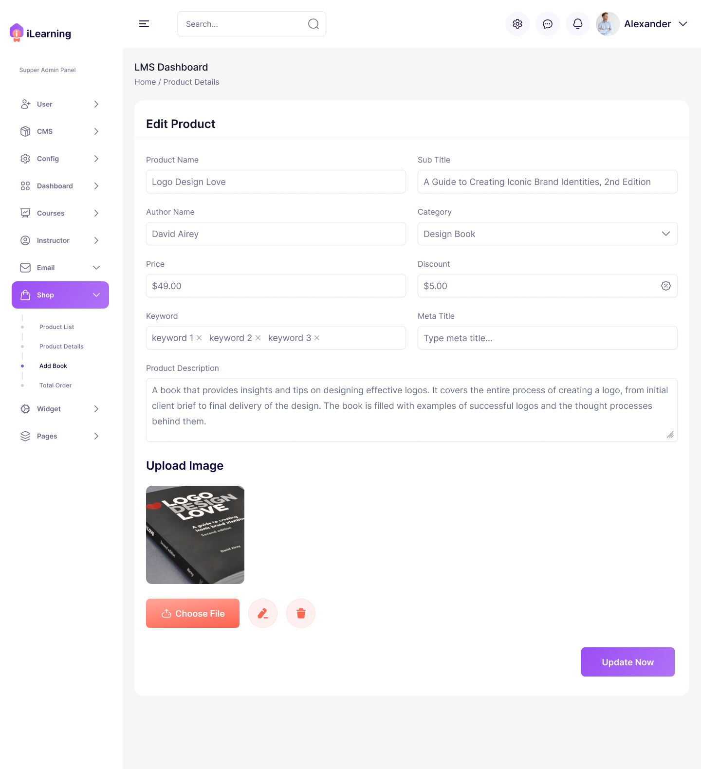Delete the uploaded image with trash icon

[301, 613]
